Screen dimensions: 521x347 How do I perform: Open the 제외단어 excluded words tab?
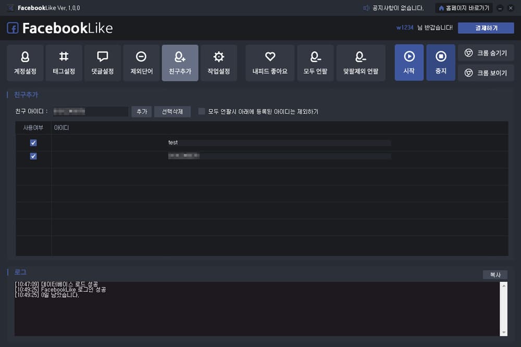[x=141, y=63]
